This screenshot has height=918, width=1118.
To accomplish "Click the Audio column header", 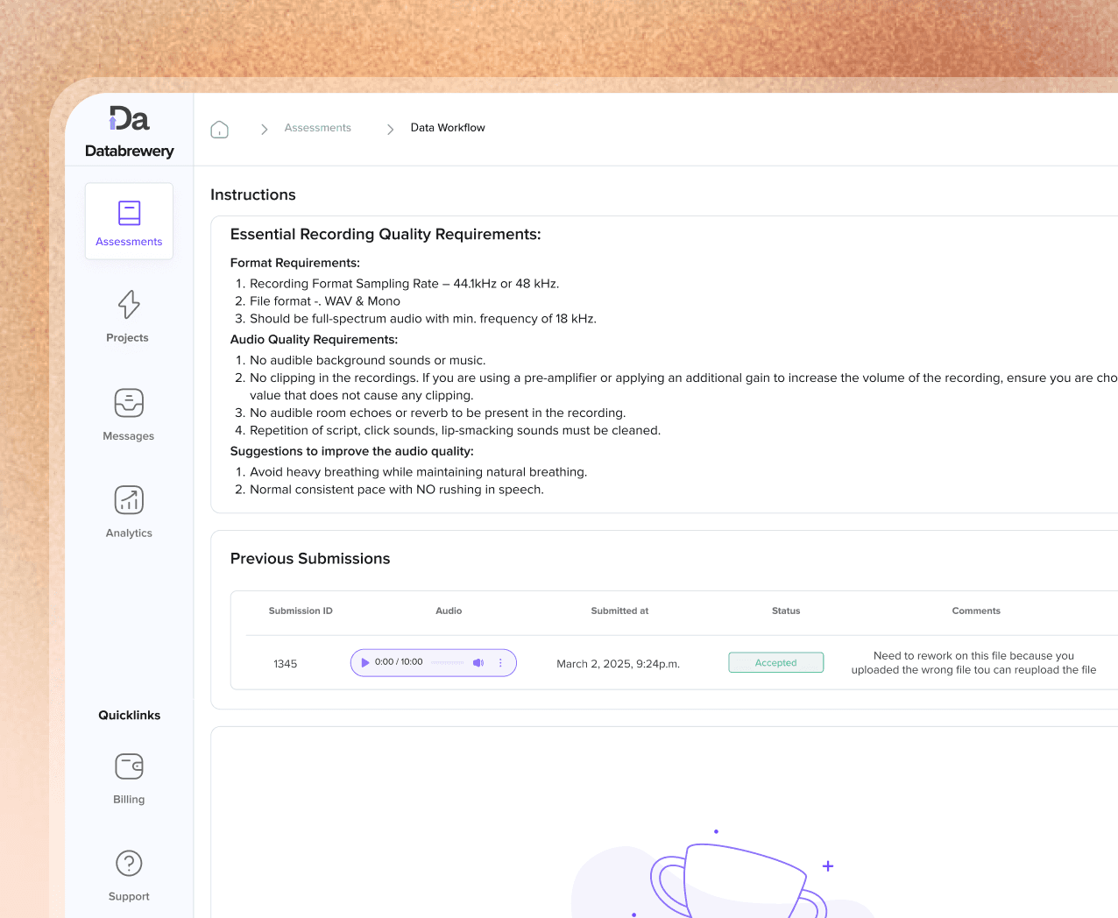I will coord(449,611).
